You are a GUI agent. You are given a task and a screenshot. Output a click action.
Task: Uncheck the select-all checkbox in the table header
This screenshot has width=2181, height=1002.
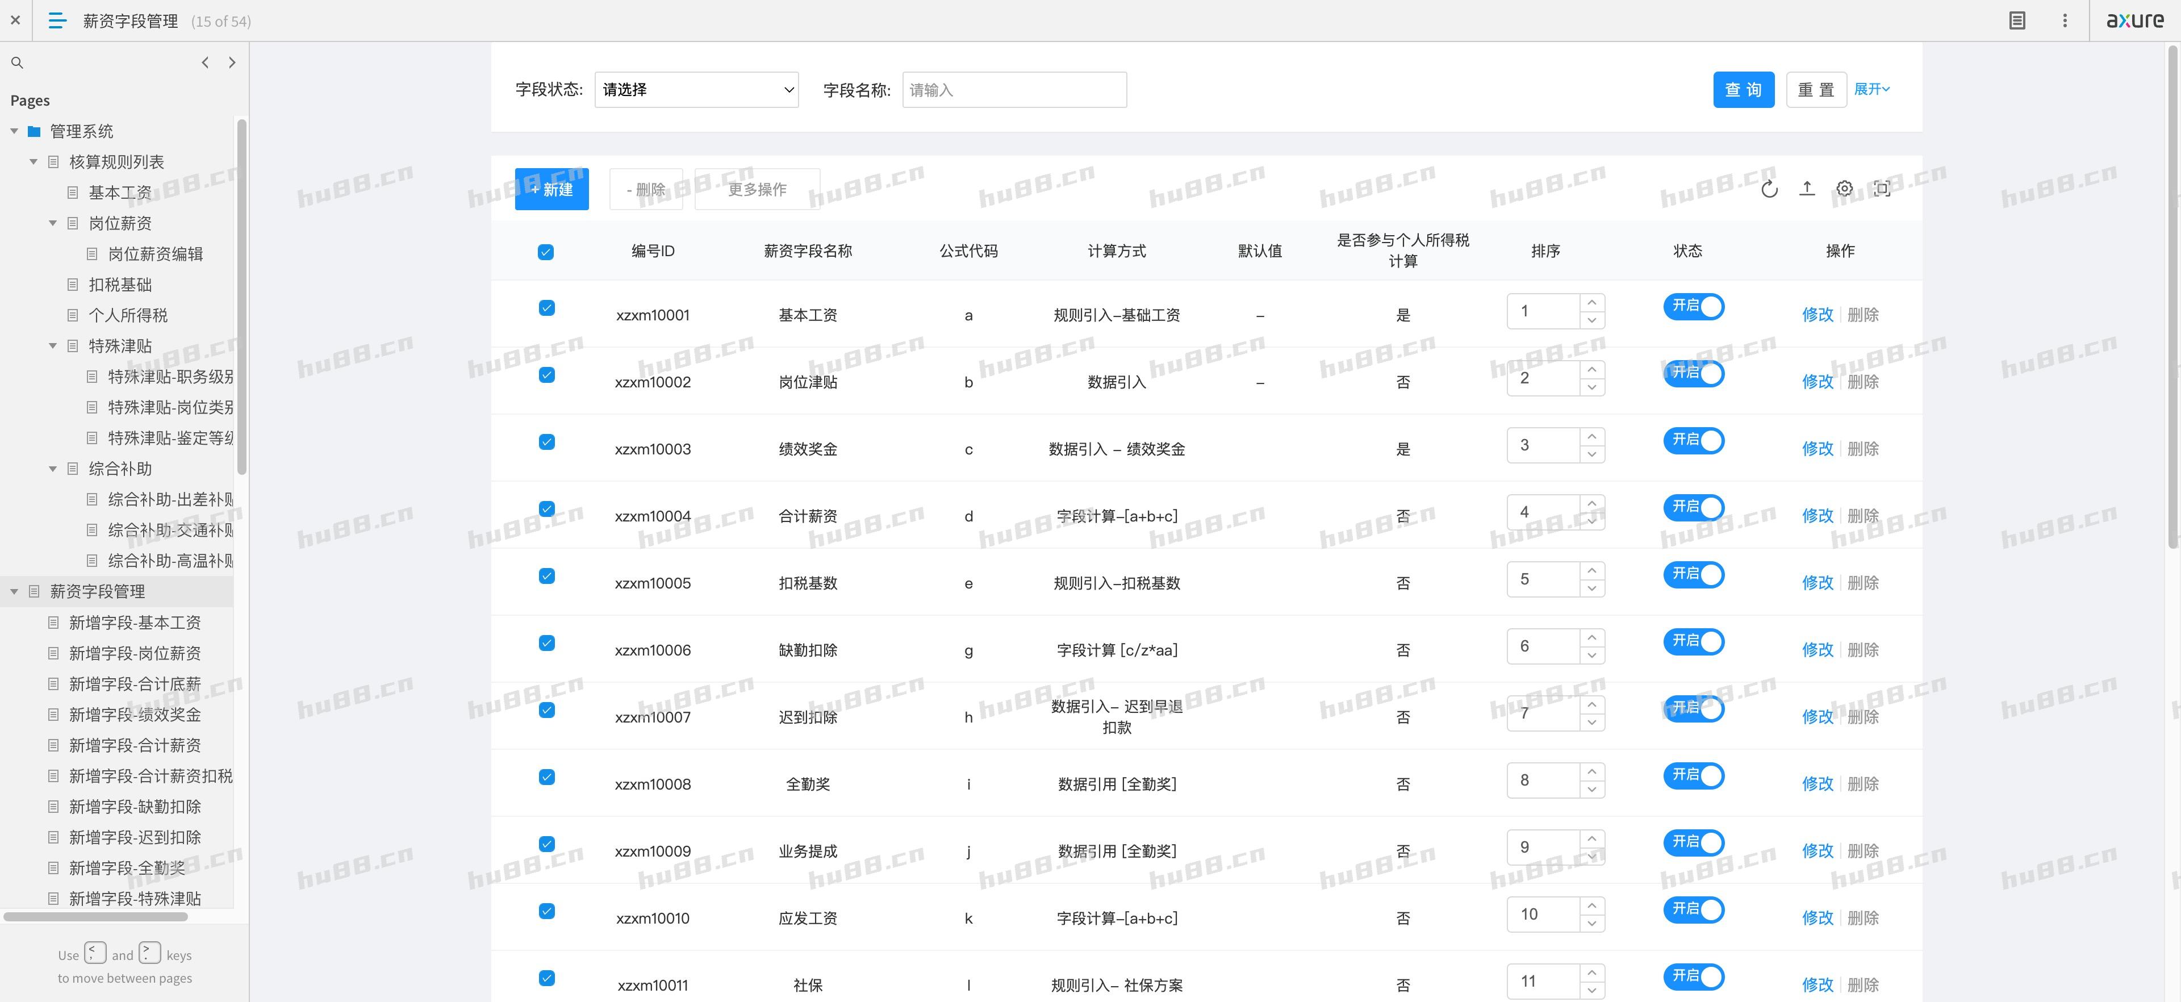546,252
